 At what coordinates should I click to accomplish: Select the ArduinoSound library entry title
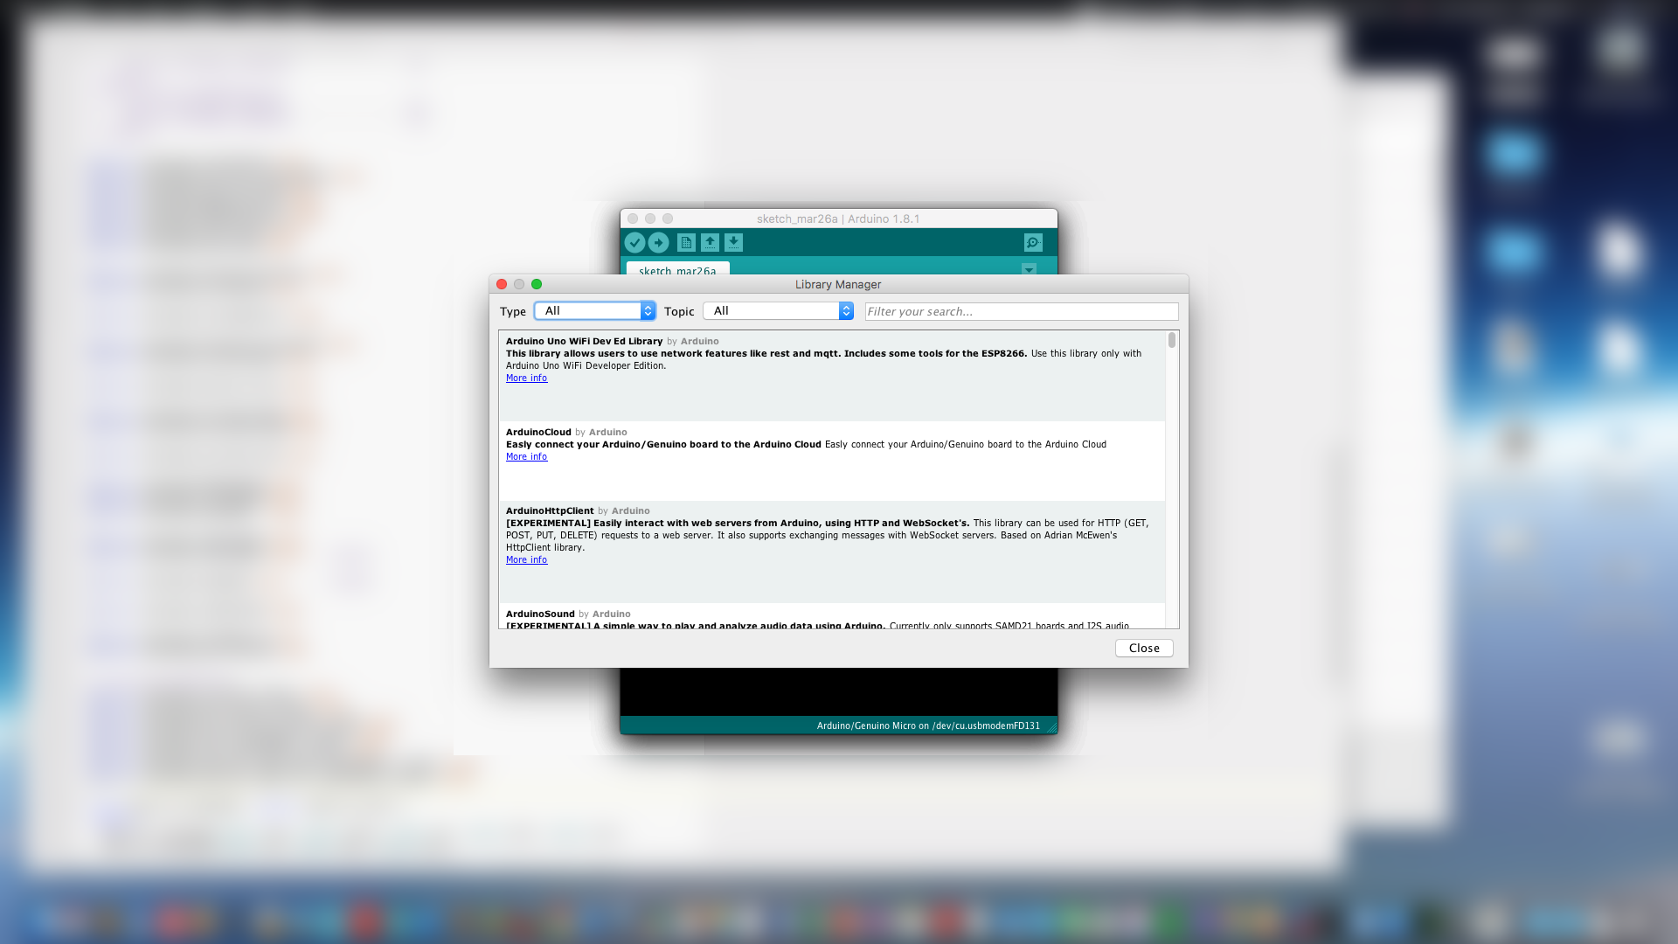(540, 614)
